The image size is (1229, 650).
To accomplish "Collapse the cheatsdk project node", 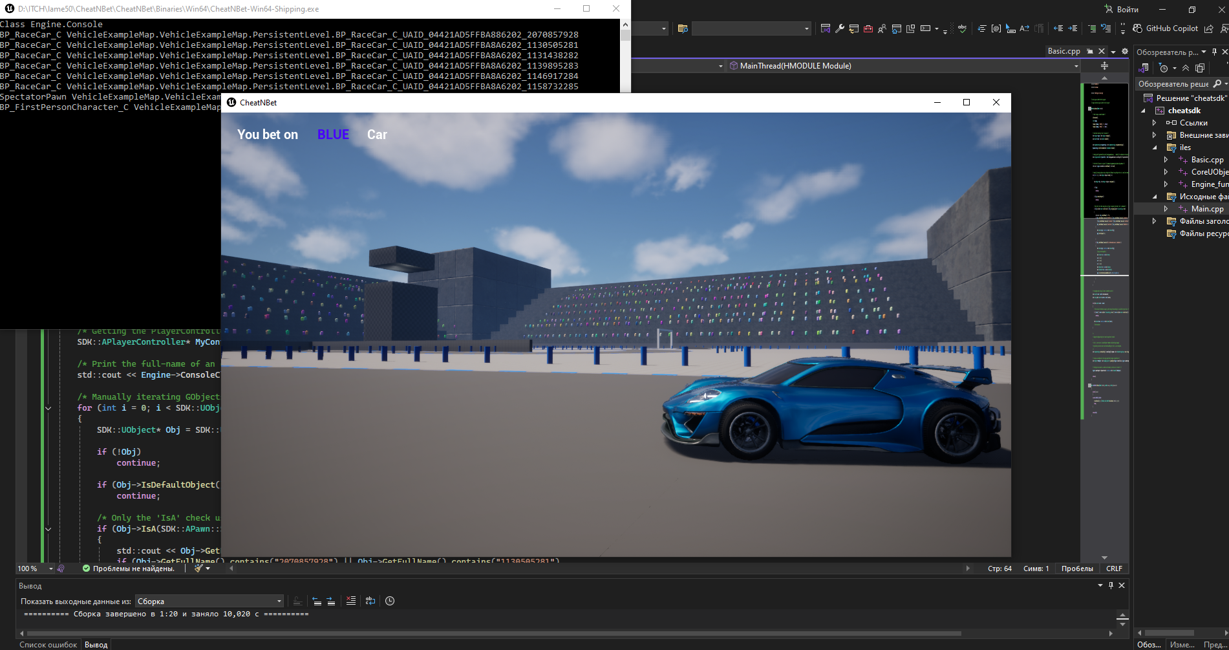I will [x=1143, y=111].
